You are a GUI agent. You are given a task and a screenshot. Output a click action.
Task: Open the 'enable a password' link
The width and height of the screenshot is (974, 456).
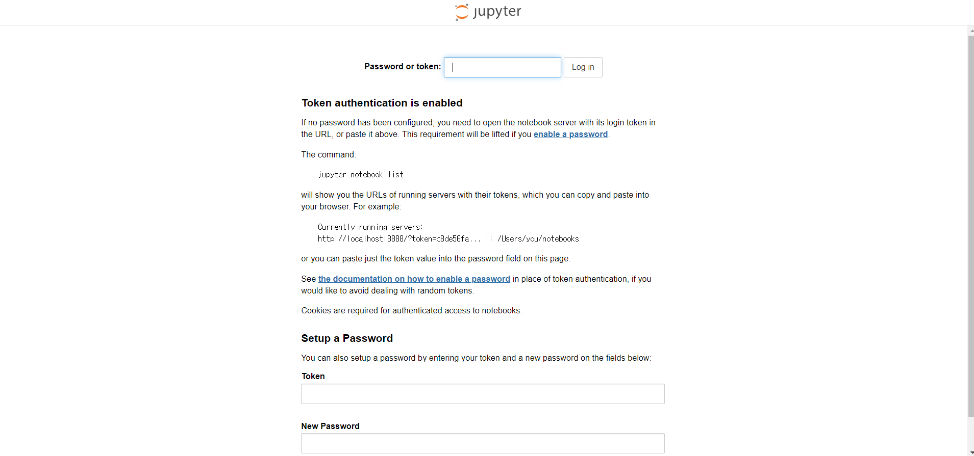click(570, 135)
